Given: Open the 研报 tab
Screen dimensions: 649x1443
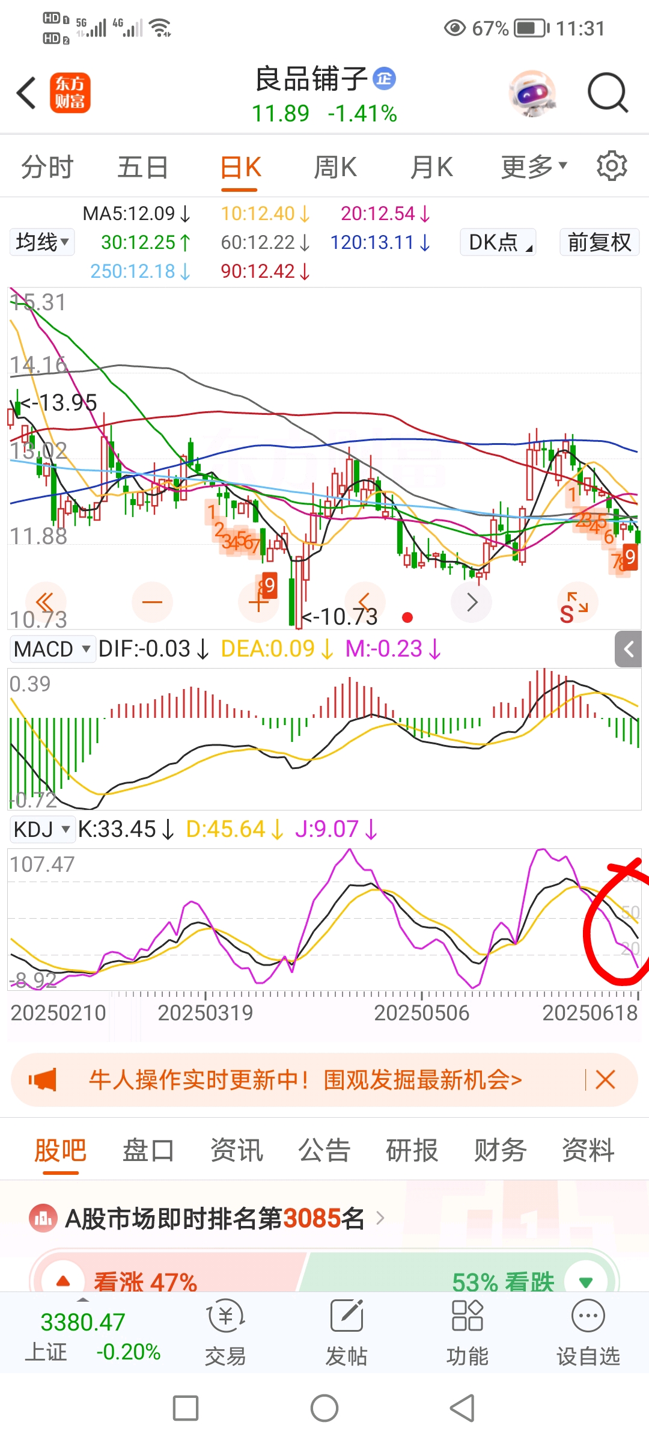Looking at the screenshot, I should coord(412,1150).
